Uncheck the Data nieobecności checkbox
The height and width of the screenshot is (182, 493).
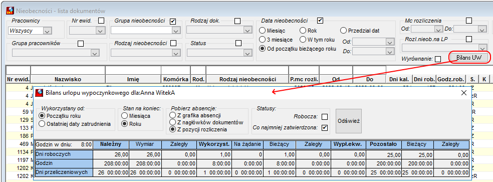point(320,21)
